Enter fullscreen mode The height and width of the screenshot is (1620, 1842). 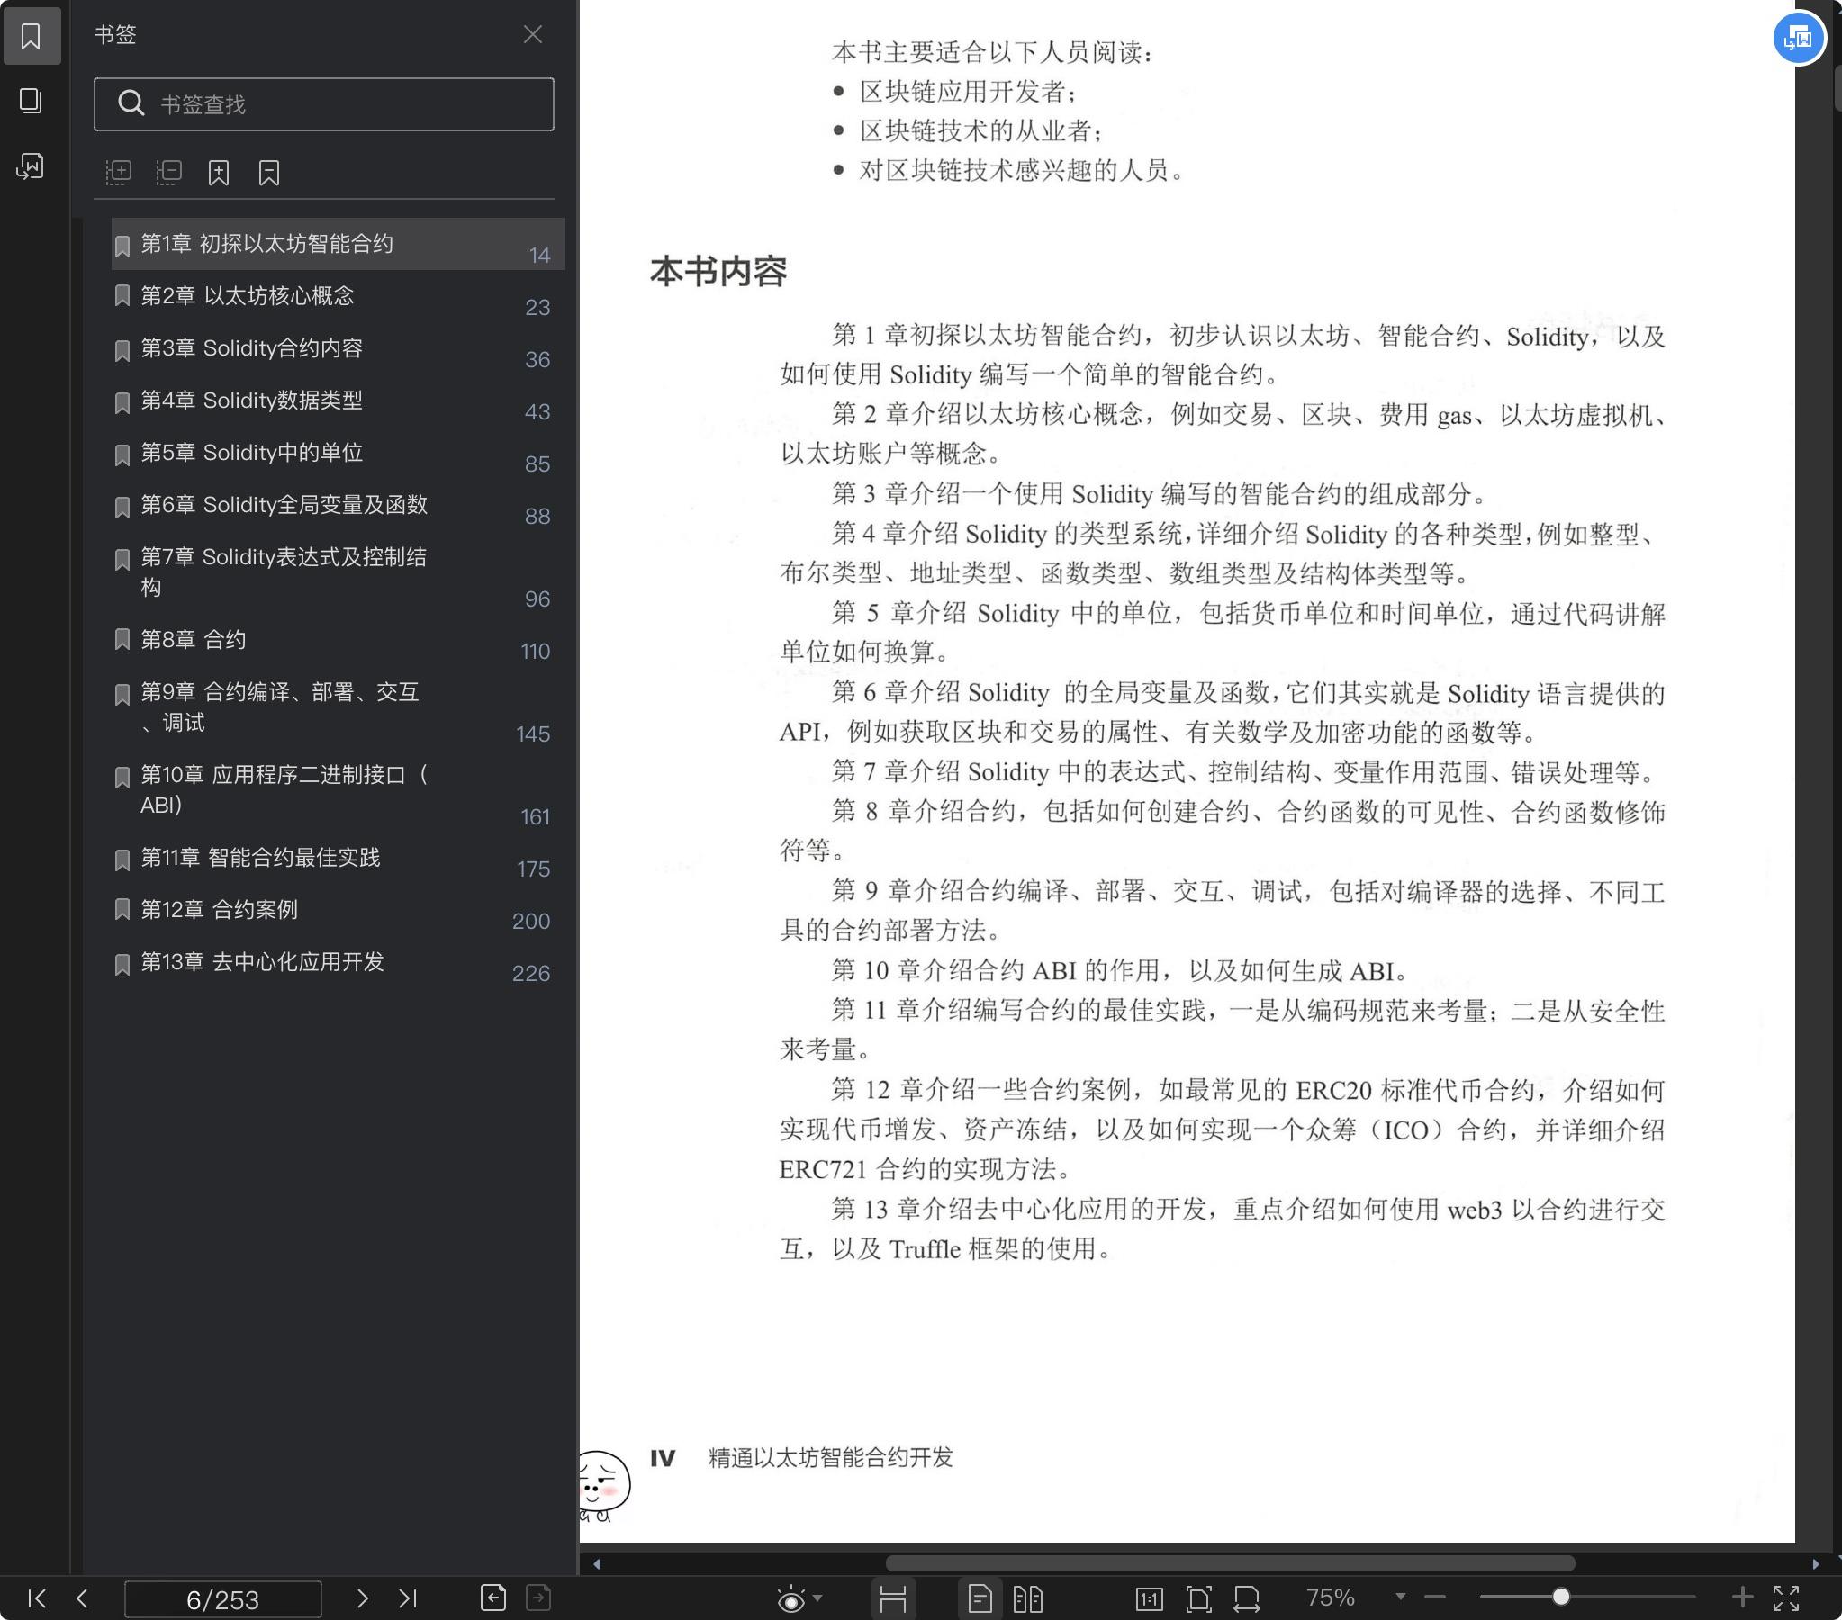[1786, 1598]
